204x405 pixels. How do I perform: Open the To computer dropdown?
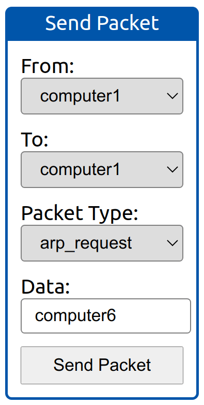pos(102,169)
